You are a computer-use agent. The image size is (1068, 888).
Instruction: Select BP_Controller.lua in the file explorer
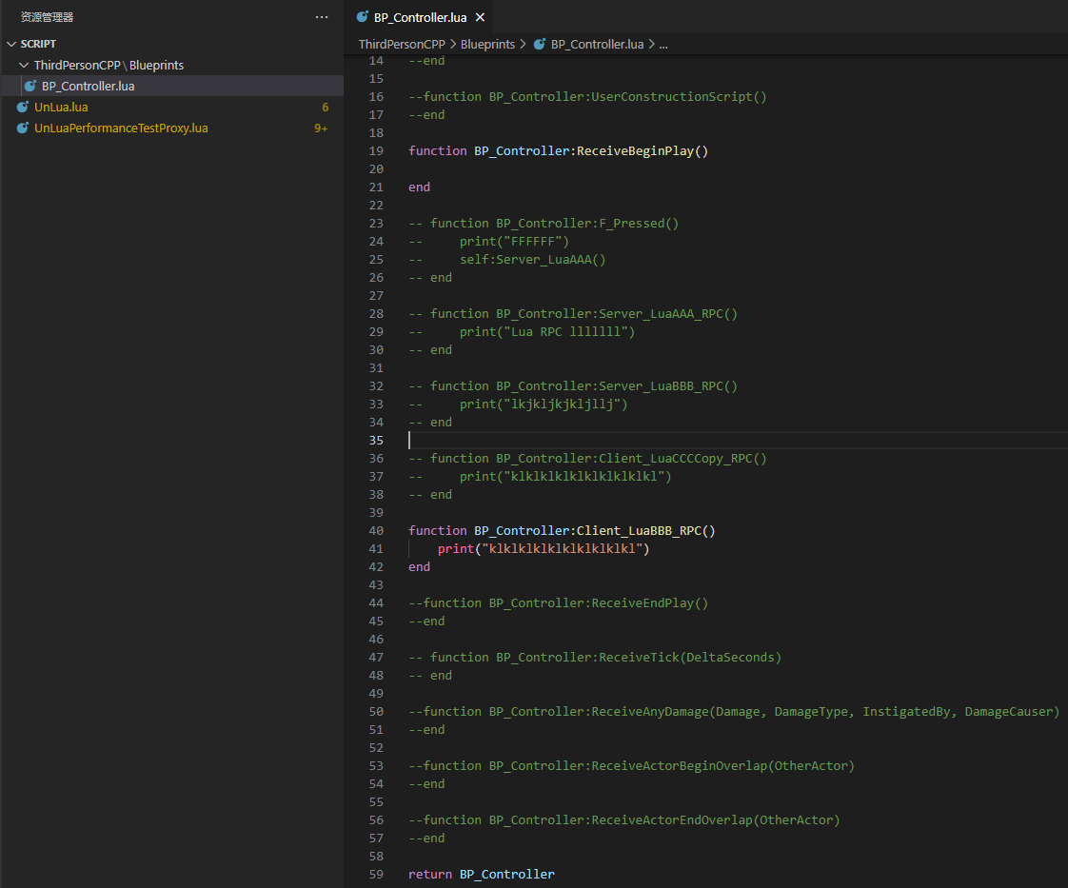pos(88,86)
